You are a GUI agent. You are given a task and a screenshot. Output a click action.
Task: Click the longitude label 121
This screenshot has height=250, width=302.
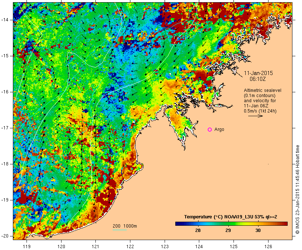95,246
